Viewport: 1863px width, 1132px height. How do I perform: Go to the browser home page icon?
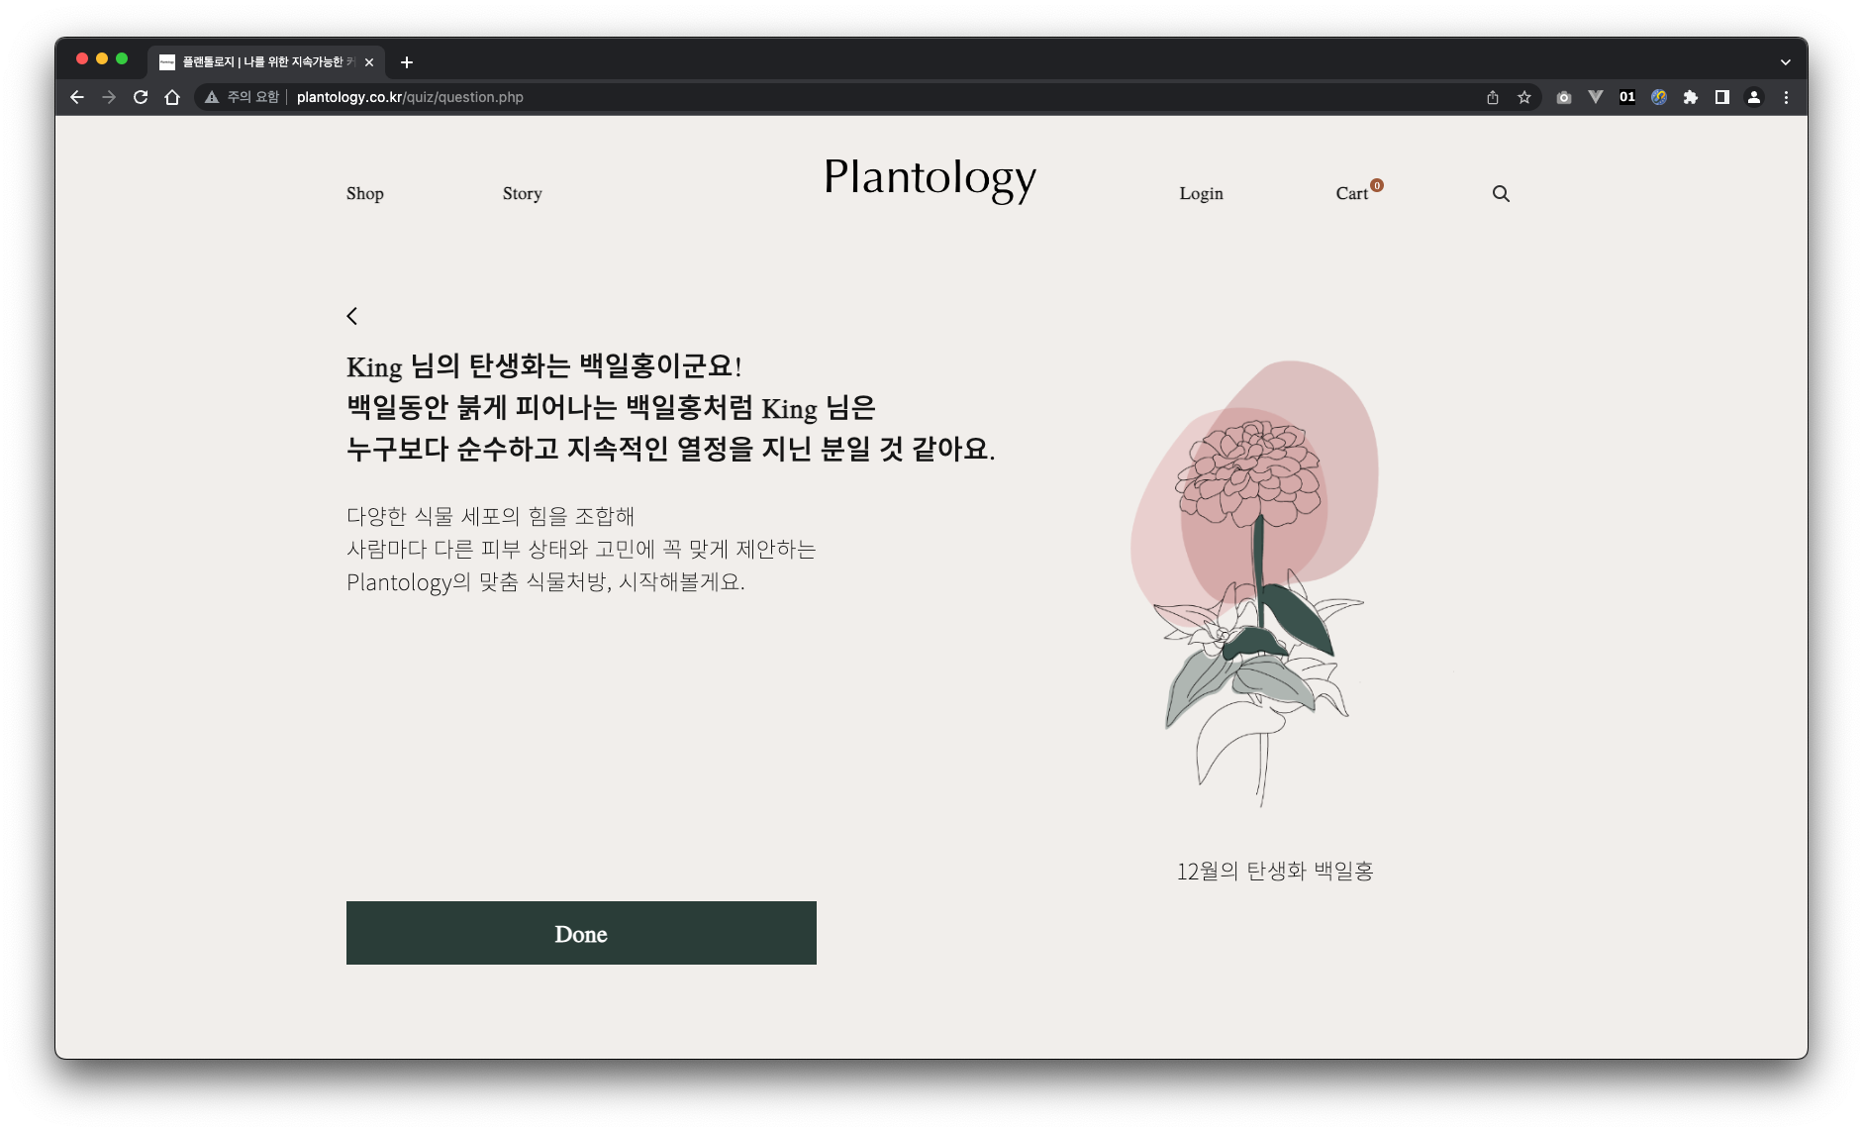[x=172, y=97]
